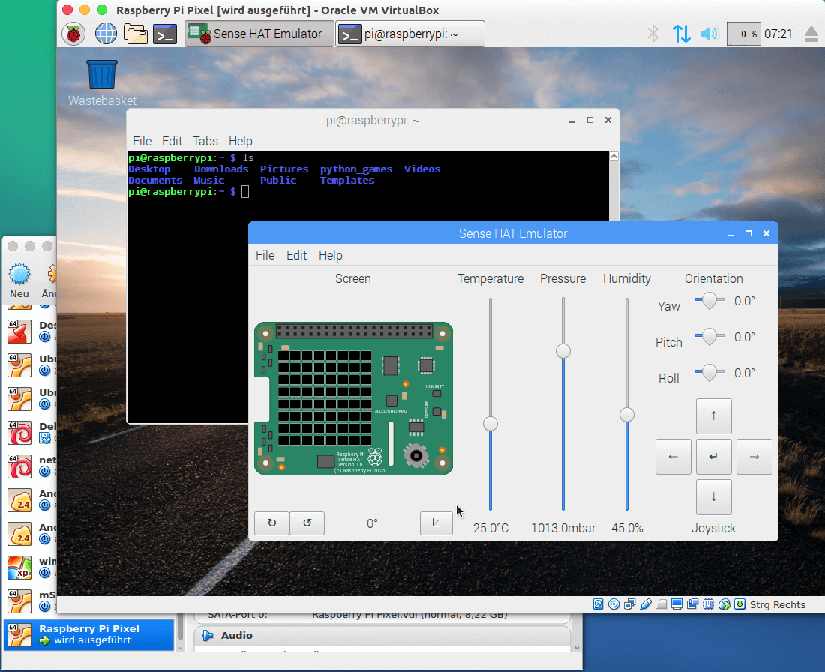
Task: Launch a terminal from the panel icon
Action: click(165, 34)
